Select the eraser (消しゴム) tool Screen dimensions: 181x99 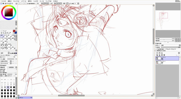6,39
